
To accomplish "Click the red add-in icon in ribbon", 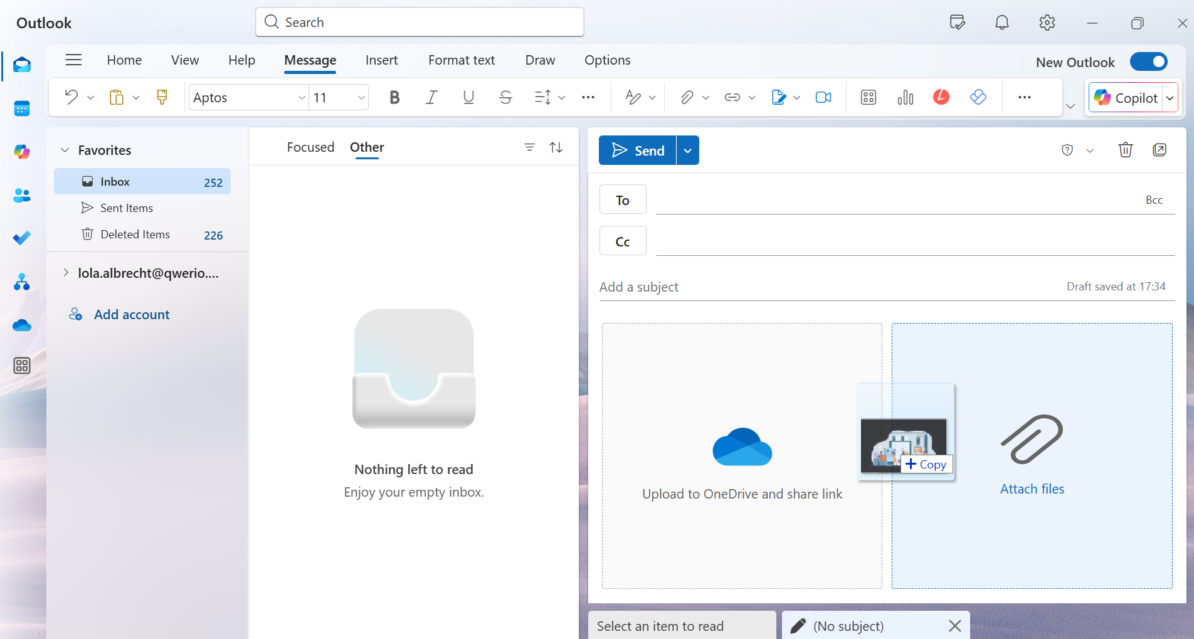I will coord(941,97).
